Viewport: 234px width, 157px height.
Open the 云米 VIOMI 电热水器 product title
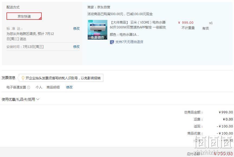coord(138,25)
